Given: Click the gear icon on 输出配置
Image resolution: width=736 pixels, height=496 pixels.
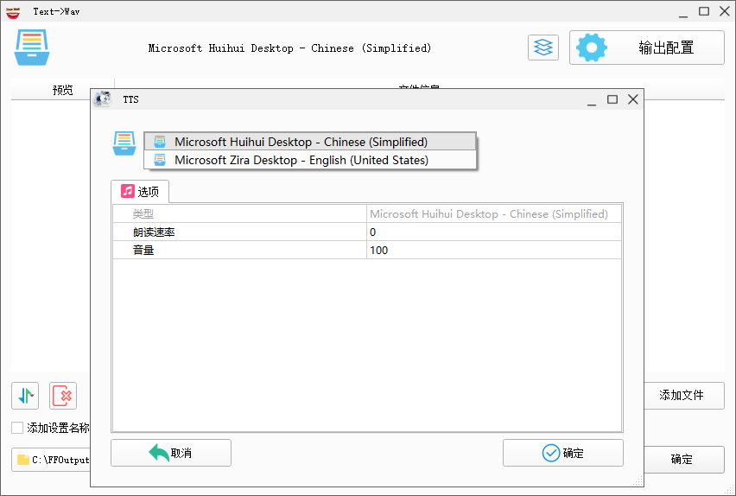Looking at the screenshot, I should 592,48.
